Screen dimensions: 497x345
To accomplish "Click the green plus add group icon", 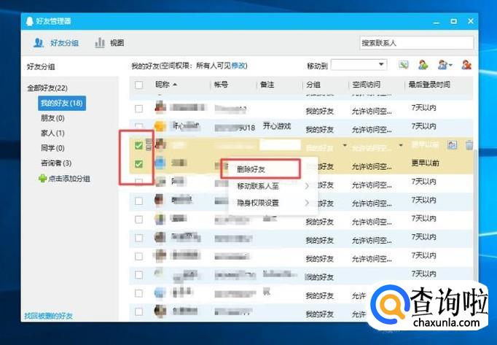I will coord(42,178).
